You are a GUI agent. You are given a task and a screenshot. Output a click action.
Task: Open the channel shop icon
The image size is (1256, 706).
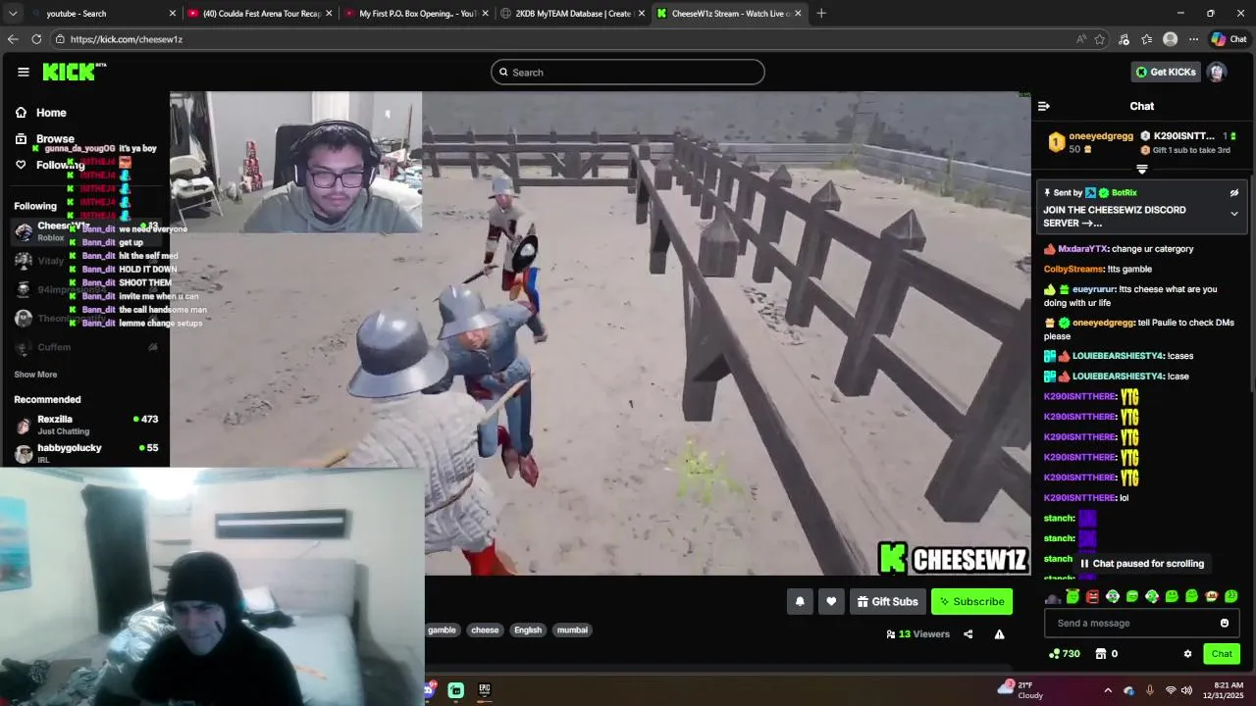(x=1101, y=654)
